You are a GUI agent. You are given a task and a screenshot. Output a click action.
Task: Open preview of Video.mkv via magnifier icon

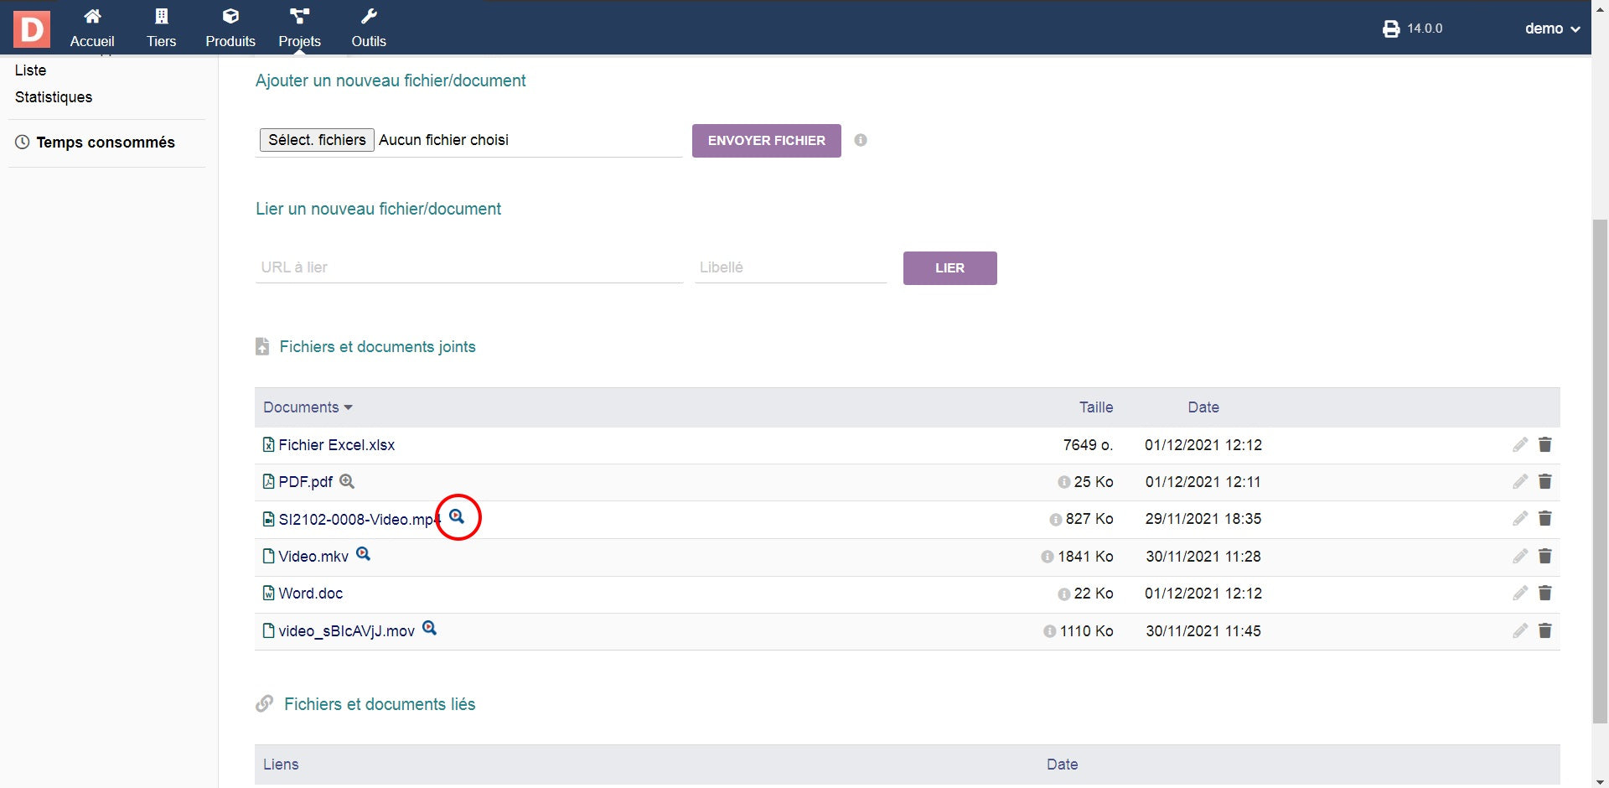[363, 554]
